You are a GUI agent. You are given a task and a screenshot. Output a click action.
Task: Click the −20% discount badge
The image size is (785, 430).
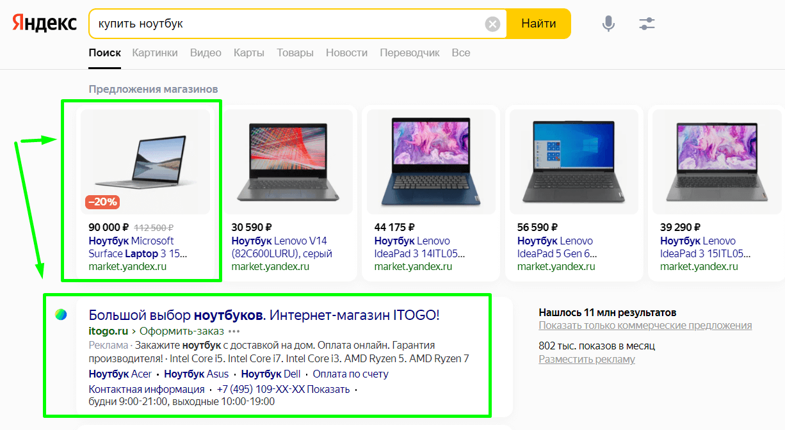point(102,202)
